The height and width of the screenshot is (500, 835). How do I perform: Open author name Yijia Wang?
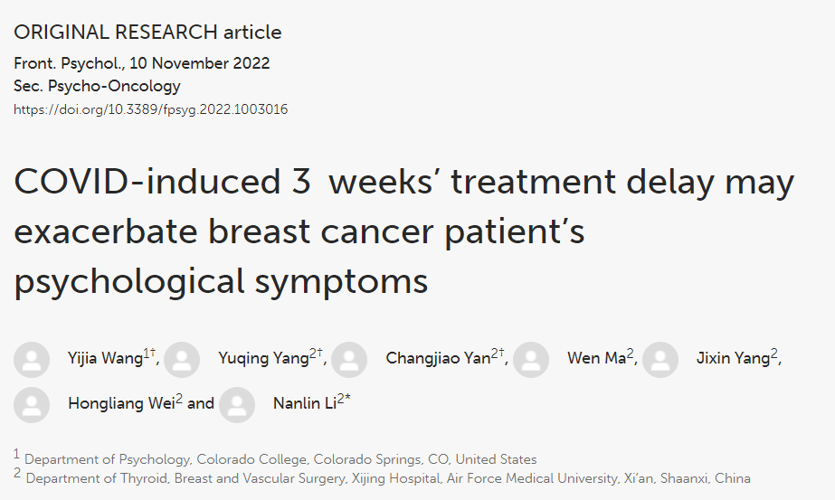(x=105, y=359)
